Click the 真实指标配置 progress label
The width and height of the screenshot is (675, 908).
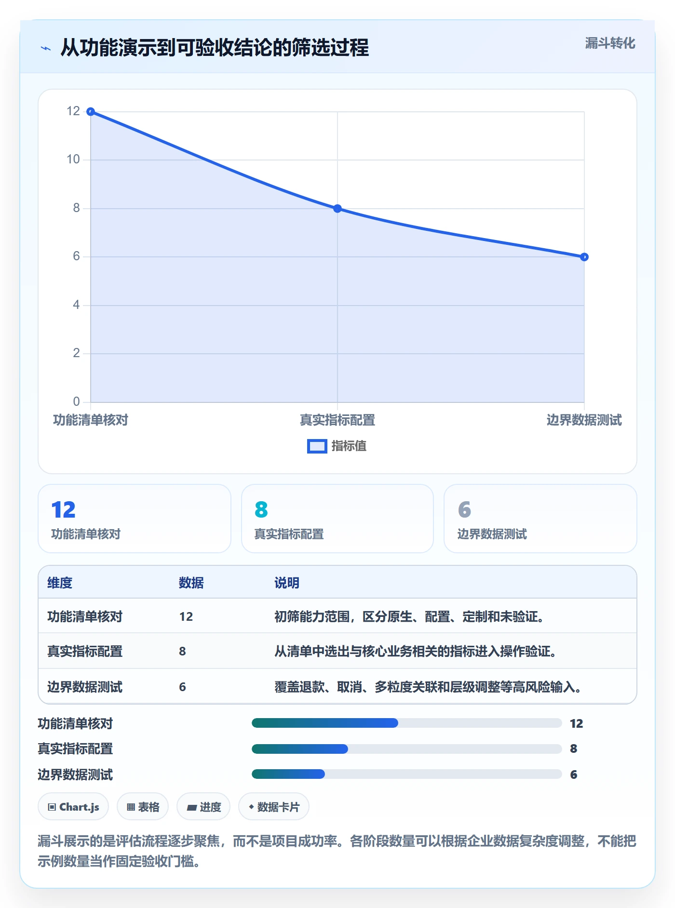(75, 748)
